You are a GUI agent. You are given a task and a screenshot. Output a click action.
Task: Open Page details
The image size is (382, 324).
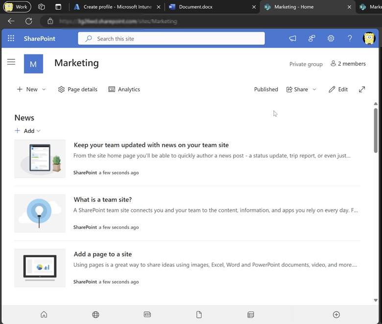pos(77,89)
